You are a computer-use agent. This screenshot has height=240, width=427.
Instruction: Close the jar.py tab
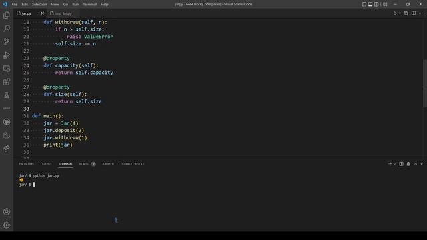(43, 13)
